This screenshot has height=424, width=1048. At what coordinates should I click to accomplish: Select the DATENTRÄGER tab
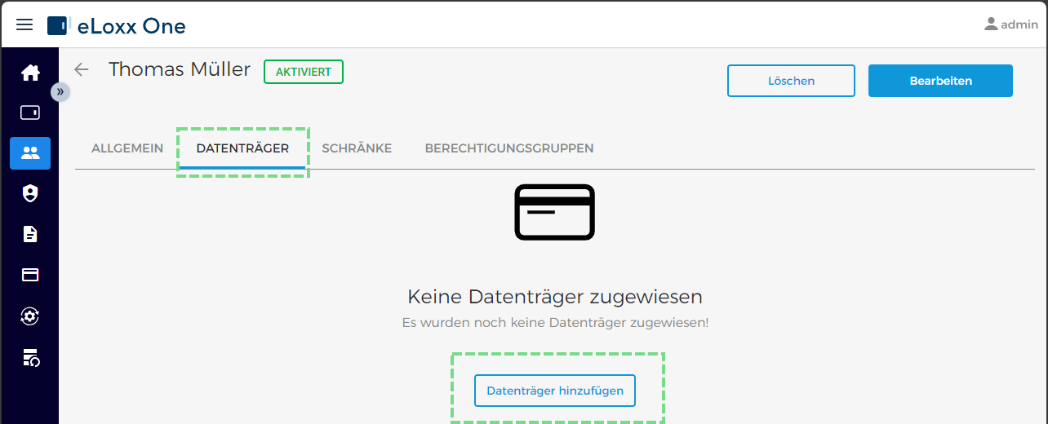pos(242,148)
